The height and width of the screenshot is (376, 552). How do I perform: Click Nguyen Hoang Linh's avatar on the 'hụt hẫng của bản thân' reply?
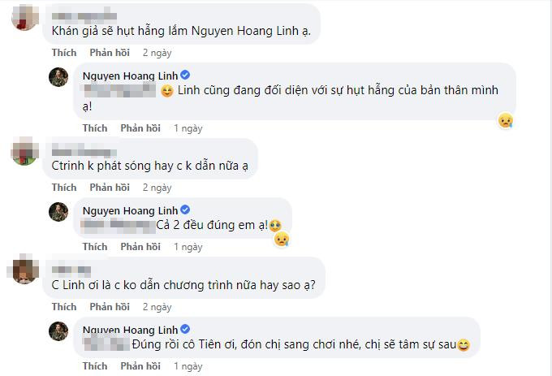pos(58,76)
